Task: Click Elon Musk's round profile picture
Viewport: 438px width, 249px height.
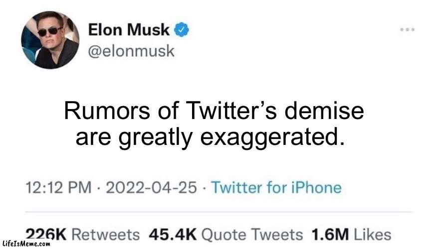Action: click(x=50, y=40)
